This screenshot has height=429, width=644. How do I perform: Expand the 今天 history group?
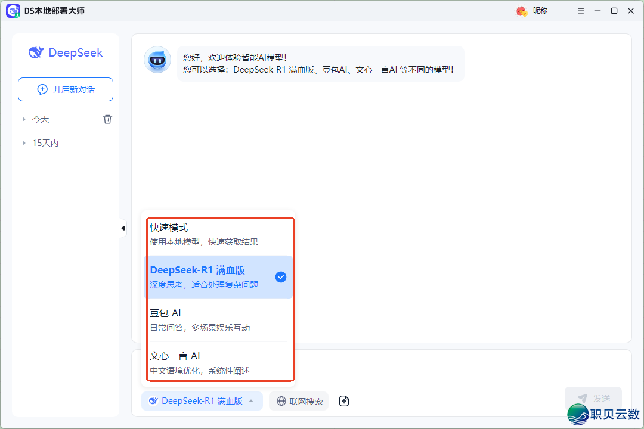click(x=24, y=119)
